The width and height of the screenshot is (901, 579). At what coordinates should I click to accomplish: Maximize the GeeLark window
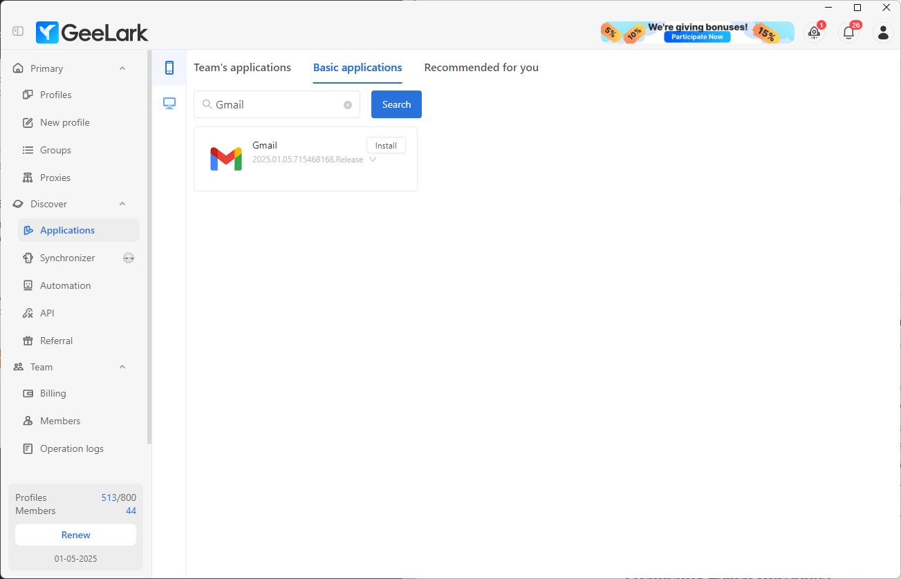tap(857, 8)
